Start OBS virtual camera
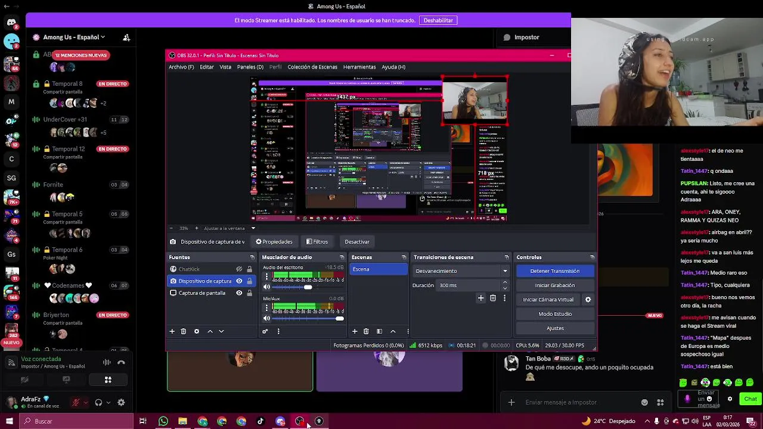The image size is (763, 429). (548, 300)
